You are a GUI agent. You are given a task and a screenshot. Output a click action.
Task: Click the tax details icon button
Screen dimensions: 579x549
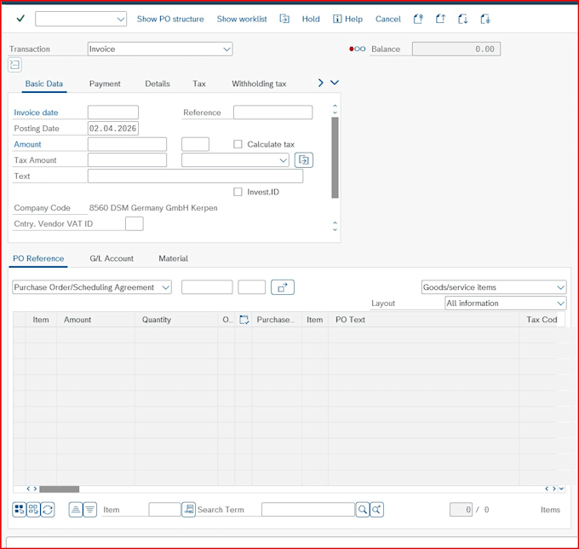click(303, 160)
